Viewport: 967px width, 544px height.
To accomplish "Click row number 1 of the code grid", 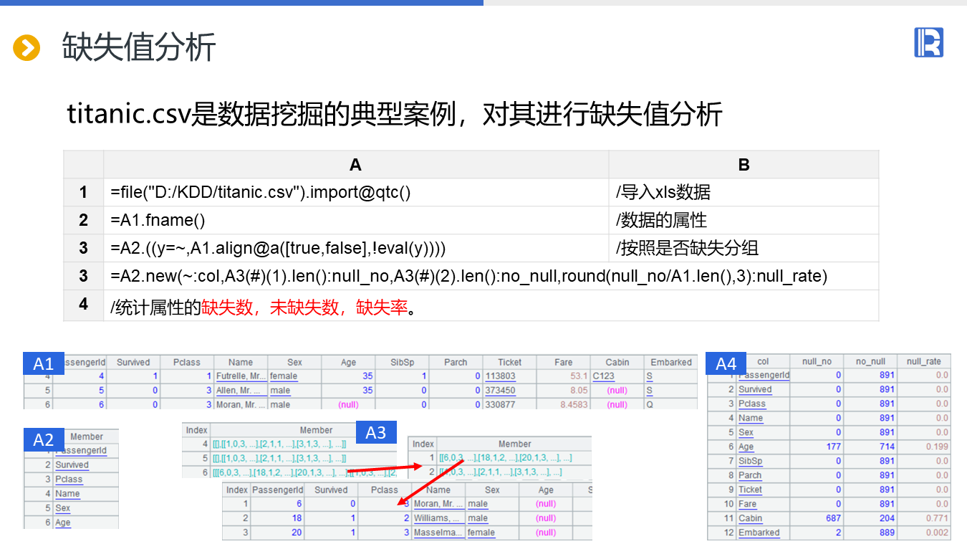I will point(84,192).
